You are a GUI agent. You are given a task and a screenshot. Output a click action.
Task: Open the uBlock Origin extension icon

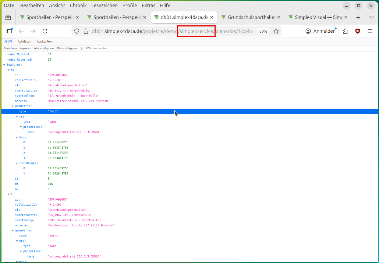pos(358,31)
